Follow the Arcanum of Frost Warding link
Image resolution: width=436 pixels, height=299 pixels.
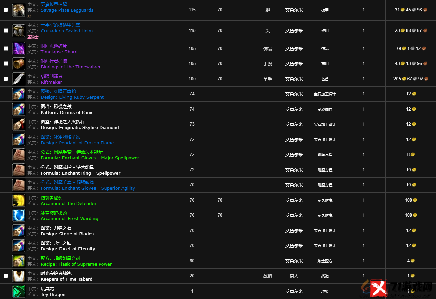(x=70, y=219)
